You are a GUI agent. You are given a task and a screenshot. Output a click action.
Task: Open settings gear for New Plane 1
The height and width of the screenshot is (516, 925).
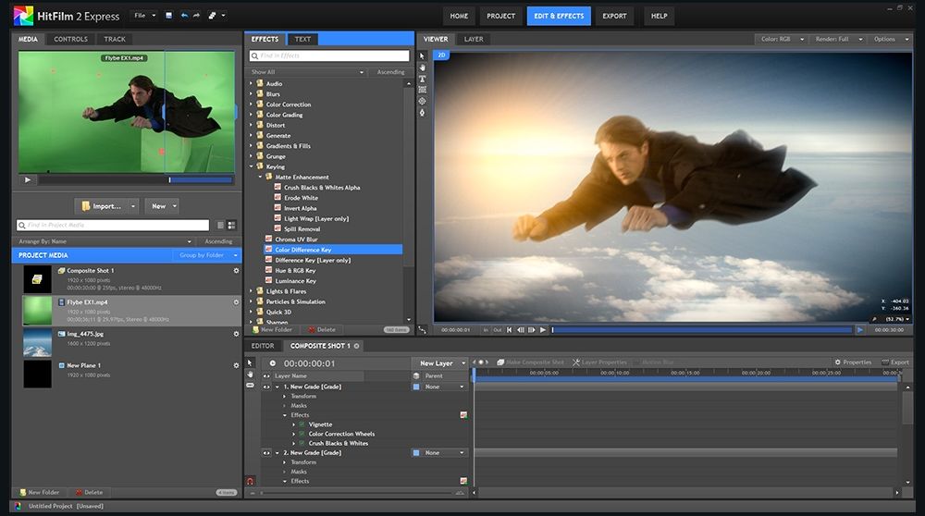point(236,365)
